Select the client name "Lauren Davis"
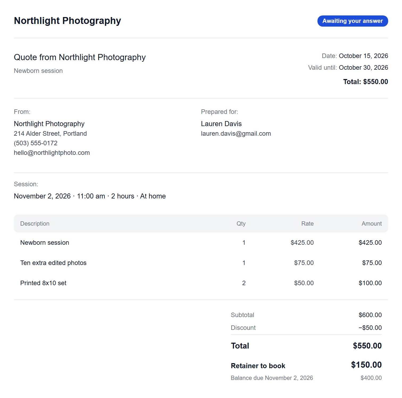 pos(221,124)
